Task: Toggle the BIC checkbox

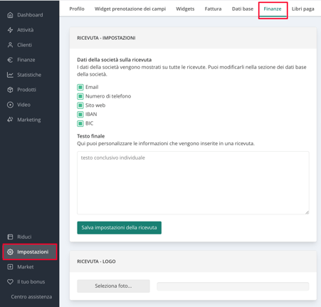Action: pyautogui.click(x=80, y=123)
